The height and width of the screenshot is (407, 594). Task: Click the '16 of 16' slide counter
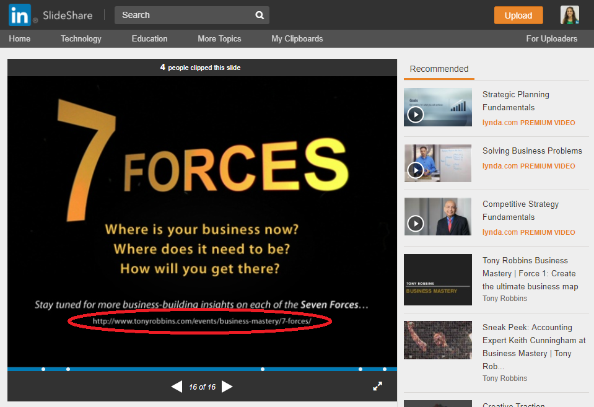(x=202, y=387)
